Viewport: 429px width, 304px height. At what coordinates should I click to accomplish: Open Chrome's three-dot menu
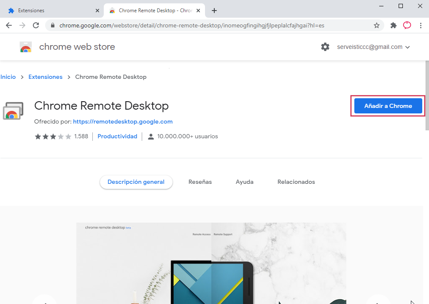421,25
